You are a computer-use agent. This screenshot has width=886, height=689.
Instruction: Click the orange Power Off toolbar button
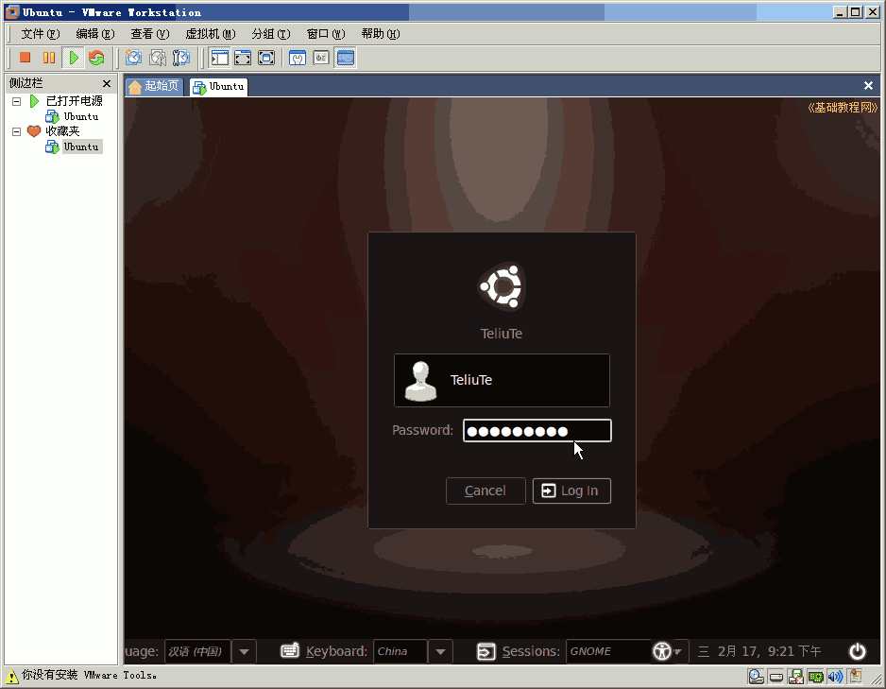pyautogui.click(x=25, y=58)
